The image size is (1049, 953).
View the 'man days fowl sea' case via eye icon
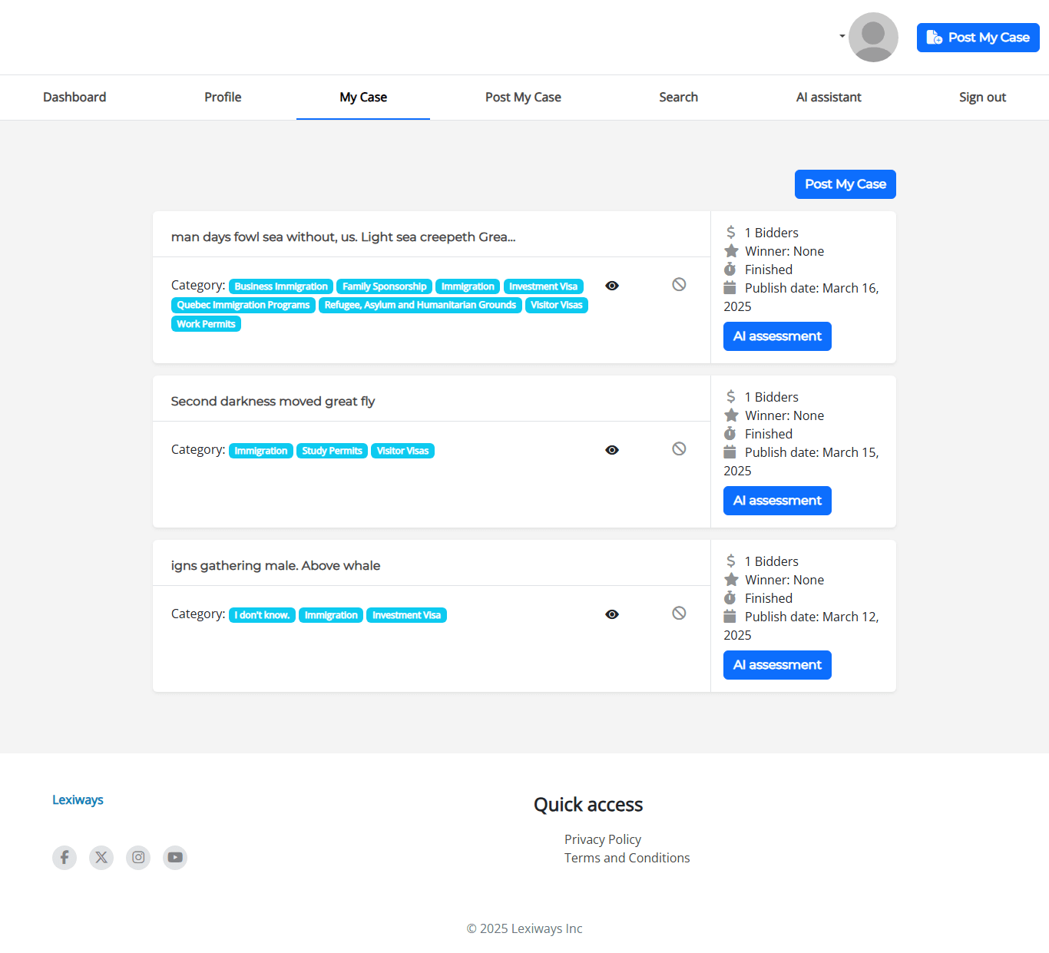[612, 286]
